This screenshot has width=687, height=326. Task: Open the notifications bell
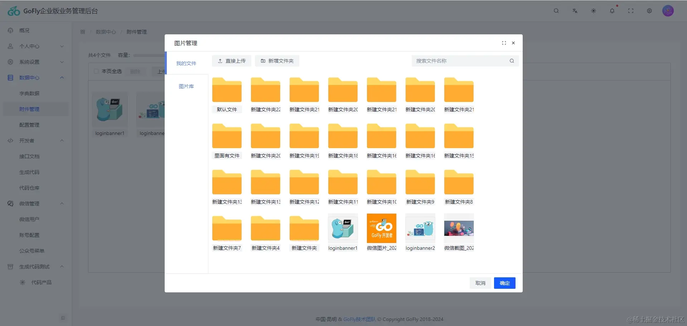[x=612, y=11]
